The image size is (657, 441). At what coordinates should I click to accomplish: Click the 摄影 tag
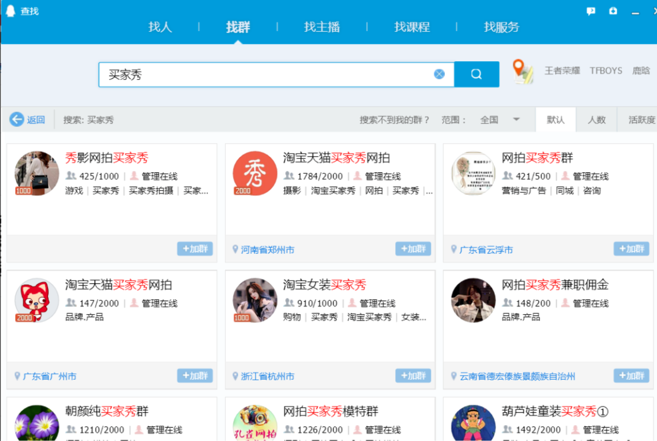[292, 191]
